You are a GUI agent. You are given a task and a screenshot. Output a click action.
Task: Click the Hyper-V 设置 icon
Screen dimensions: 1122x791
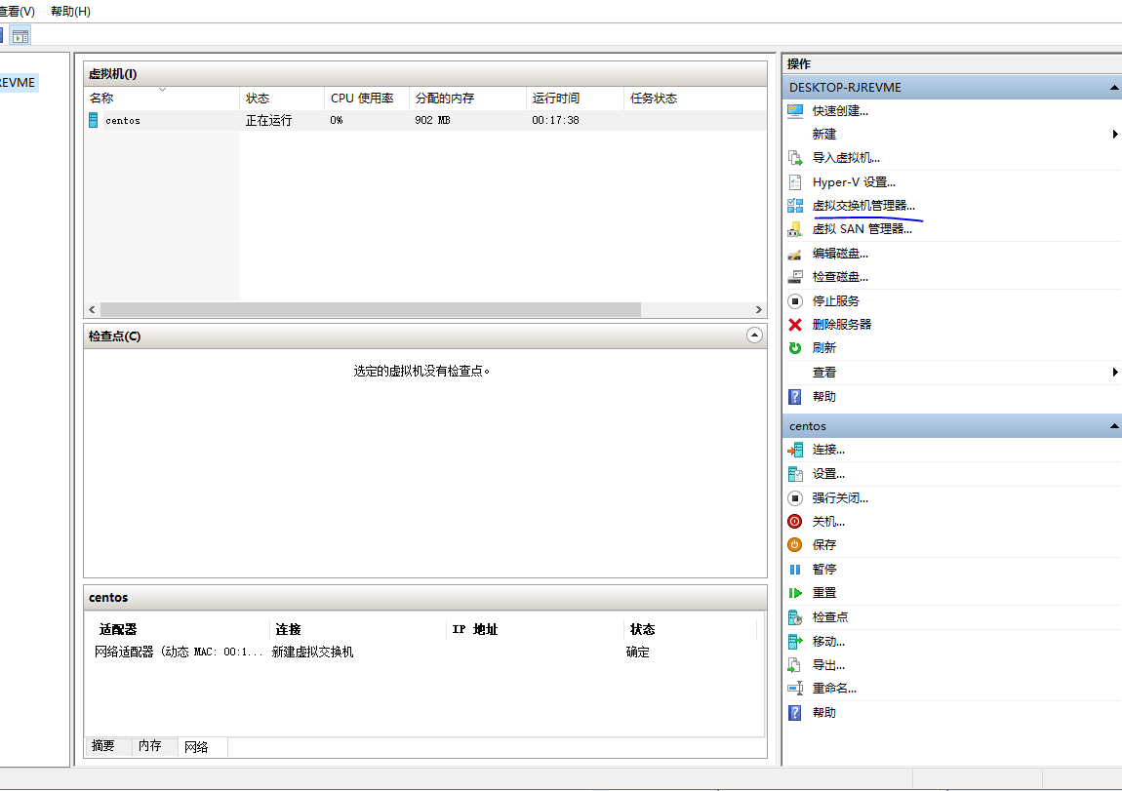(795, 182)
